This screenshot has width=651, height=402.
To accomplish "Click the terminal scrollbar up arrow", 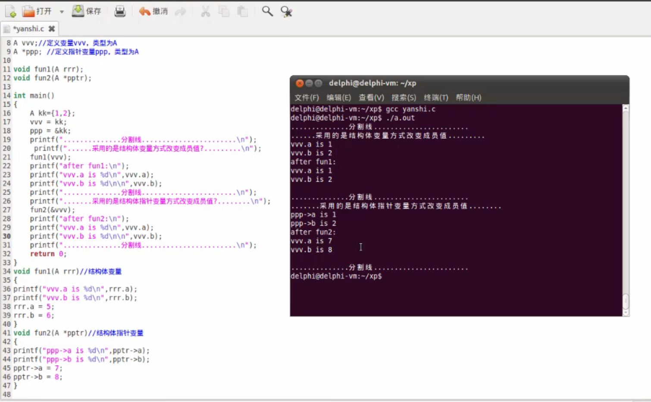I will [x=626, y=108].
